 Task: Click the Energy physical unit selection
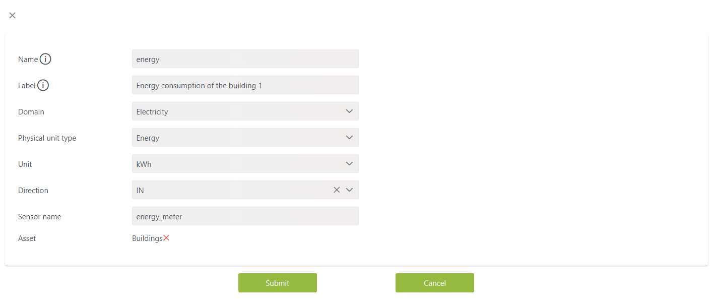(x=245, y=138)
